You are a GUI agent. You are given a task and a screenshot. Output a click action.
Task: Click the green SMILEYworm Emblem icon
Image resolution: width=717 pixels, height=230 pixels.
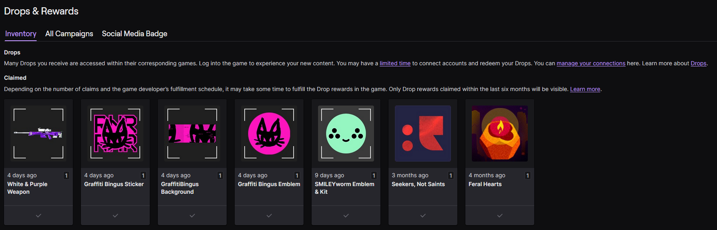tap(346, 133)
